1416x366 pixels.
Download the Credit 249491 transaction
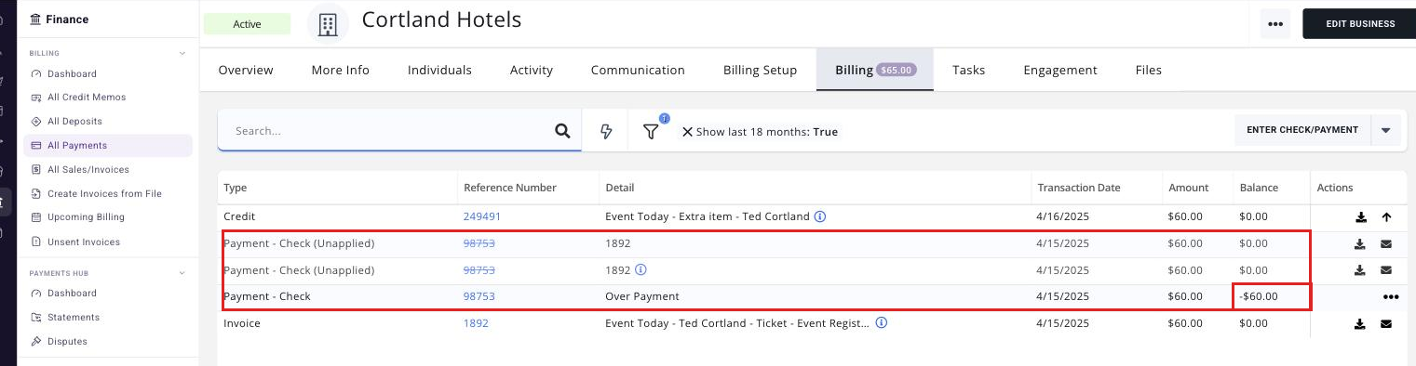coord(1360,217)
